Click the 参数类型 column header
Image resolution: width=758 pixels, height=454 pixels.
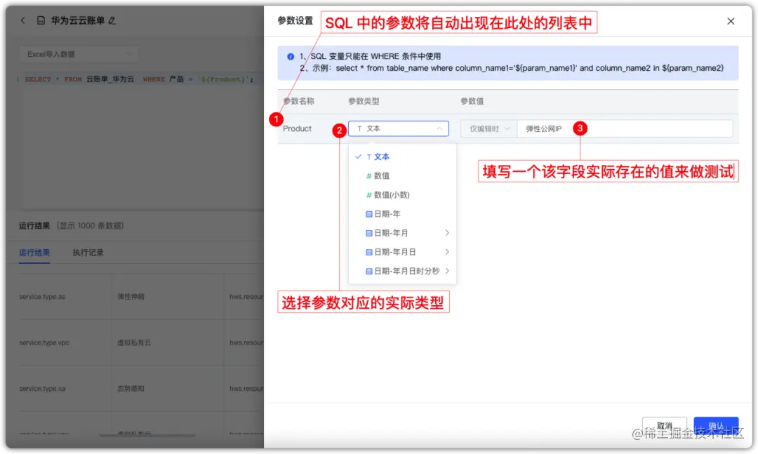364,101
